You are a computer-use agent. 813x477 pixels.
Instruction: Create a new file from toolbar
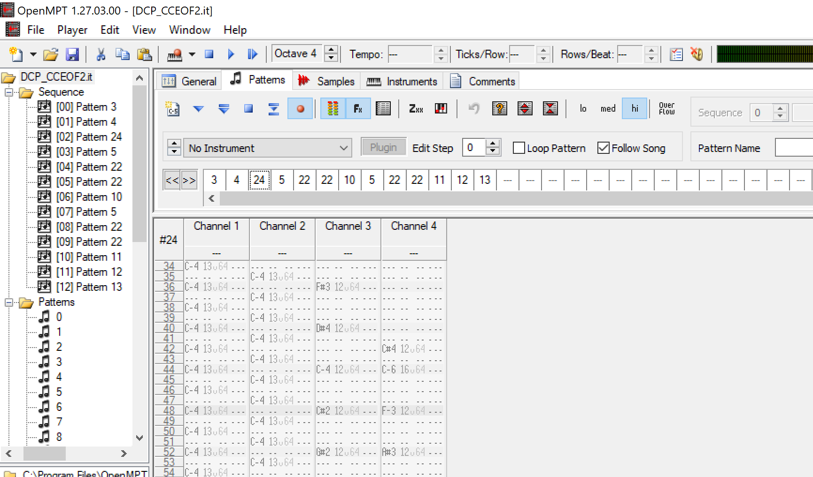coord(16,54)
